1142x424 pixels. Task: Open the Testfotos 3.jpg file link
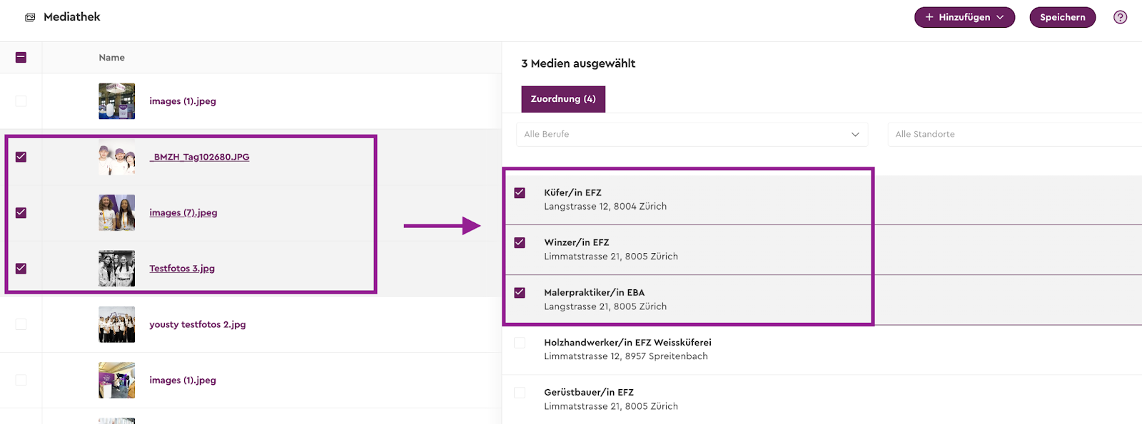(182, 269)
